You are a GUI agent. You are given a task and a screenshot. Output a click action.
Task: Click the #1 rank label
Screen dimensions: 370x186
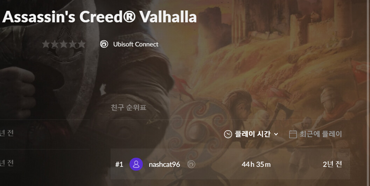click(119, 164)
